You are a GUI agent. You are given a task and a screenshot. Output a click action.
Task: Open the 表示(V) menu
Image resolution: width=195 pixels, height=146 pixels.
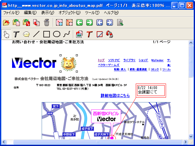(48, 13)
